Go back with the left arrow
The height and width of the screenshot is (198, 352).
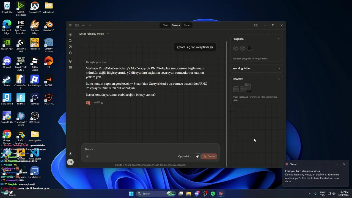pyautogui.click(x=84, y=25)
